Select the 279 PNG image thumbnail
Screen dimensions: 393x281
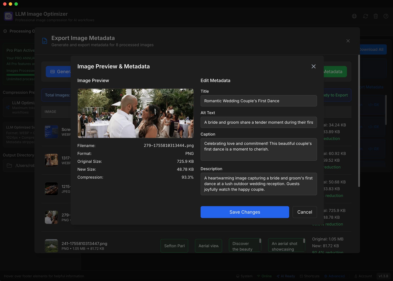(x=51, y=217)
